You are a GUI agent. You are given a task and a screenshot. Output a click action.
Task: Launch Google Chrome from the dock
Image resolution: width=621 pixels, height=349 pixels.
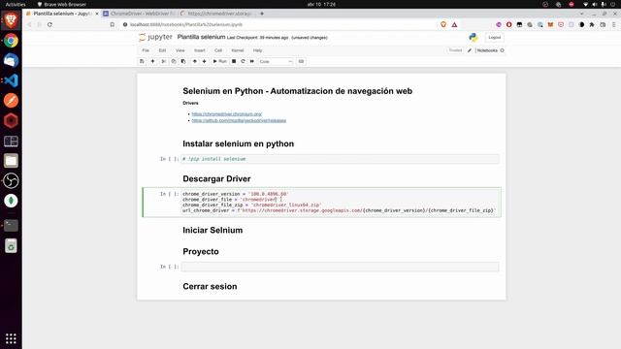click(x=11, y=41)
